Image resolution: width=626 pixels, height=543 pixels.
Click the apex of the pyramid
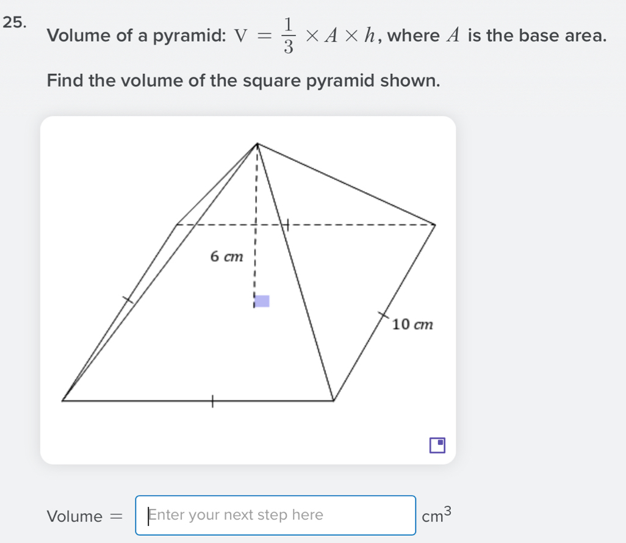pos(257,143)
